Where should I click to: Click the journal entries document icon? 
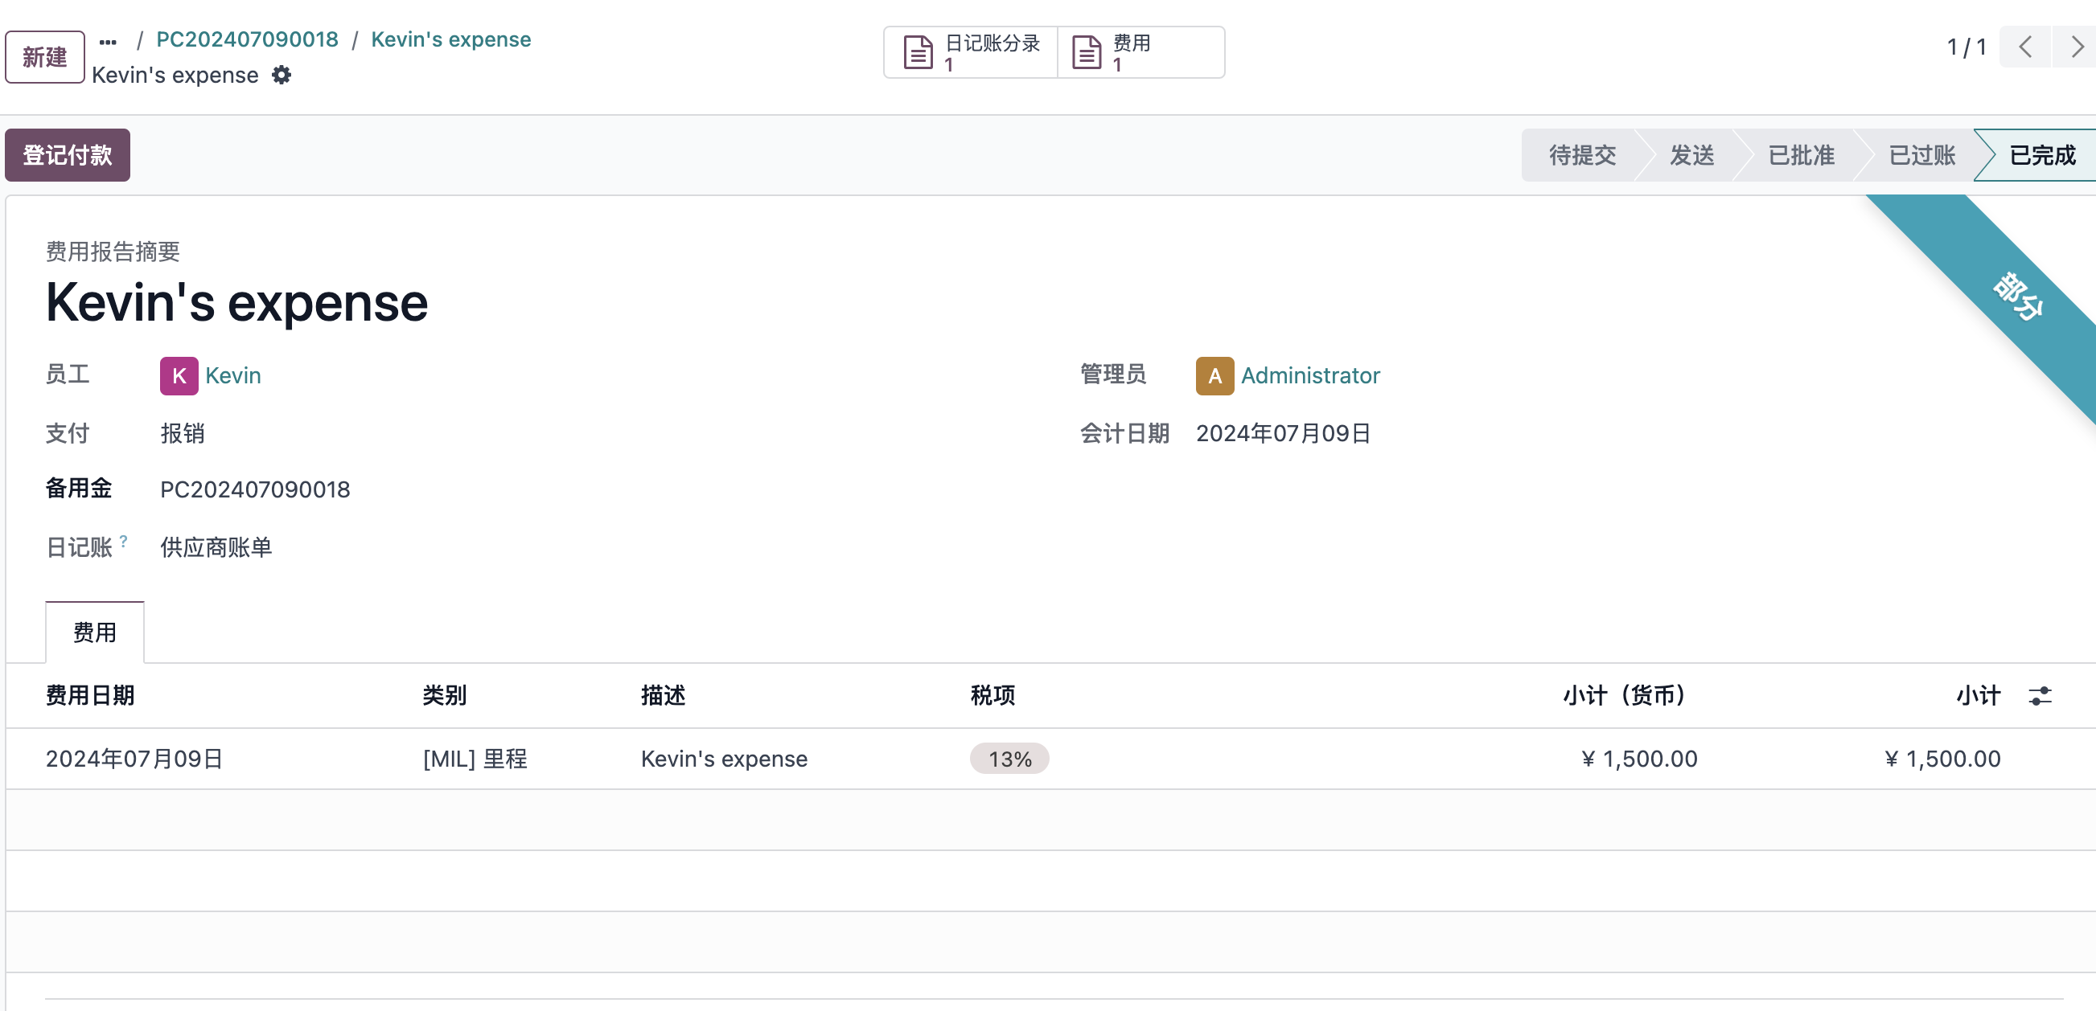click(919, 53)
